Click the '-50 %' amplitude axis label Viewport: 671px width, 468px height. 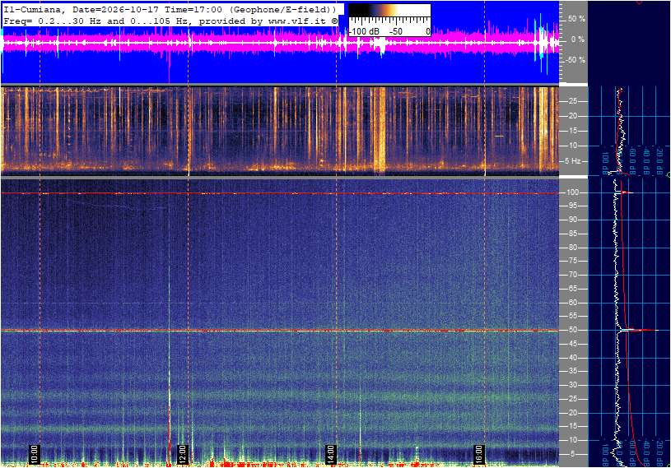coord(575,60)
